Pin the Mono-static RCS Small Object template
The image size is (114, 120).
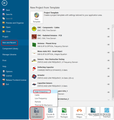(x=108, y=52)
